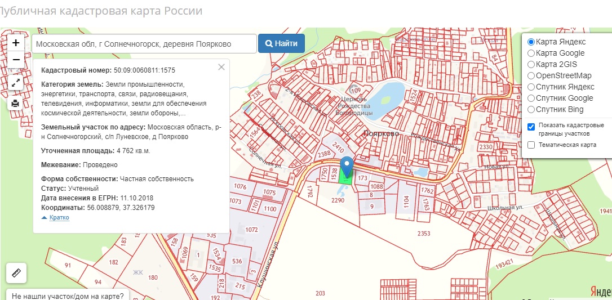Select Карта Яндекс map layer
The height and width of the screenshot is (300, 612).
[x=531, y=42]
